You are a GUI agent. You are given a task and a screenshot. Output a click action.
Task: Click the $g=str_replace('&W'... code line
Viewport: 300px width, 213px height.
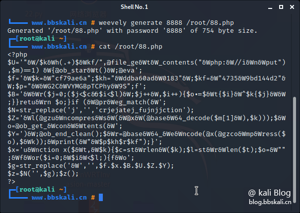[x=91, y=166]
